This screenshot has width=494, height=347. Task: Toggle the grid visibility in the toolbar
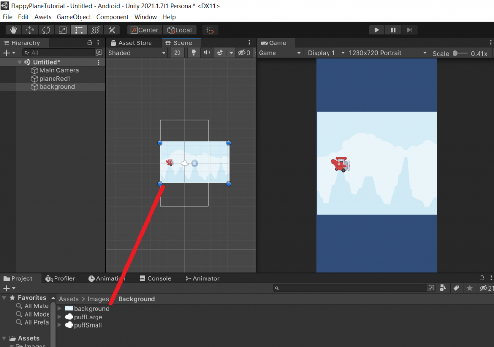[209, 29]
